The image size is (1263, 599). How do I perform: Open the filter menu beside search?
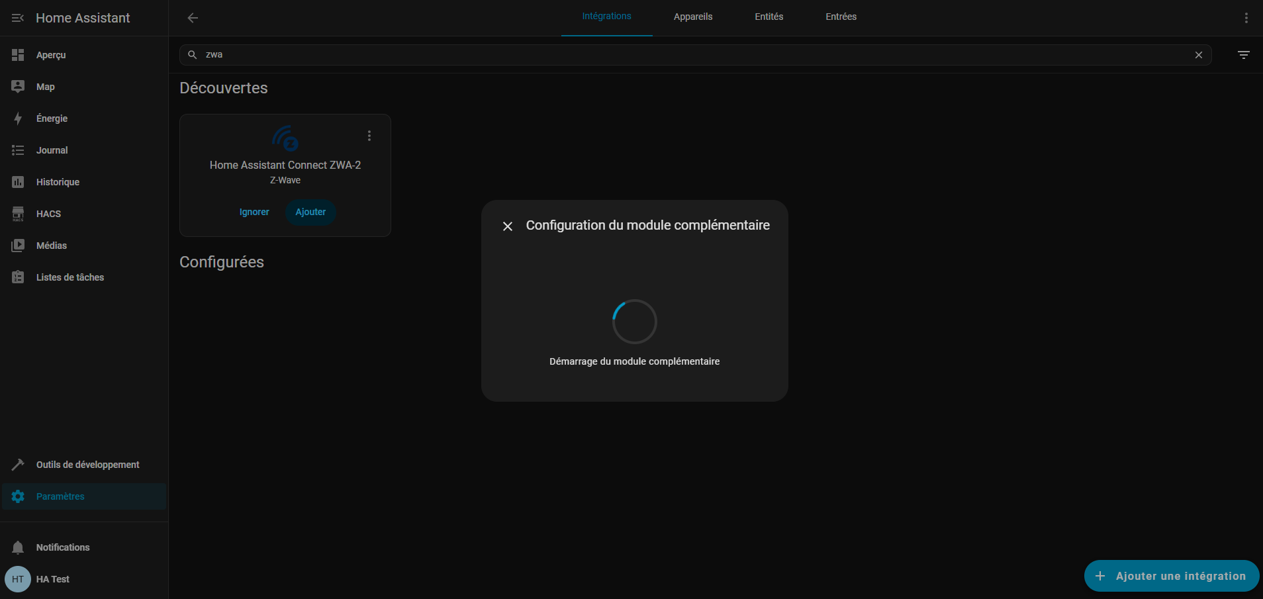1243,55
